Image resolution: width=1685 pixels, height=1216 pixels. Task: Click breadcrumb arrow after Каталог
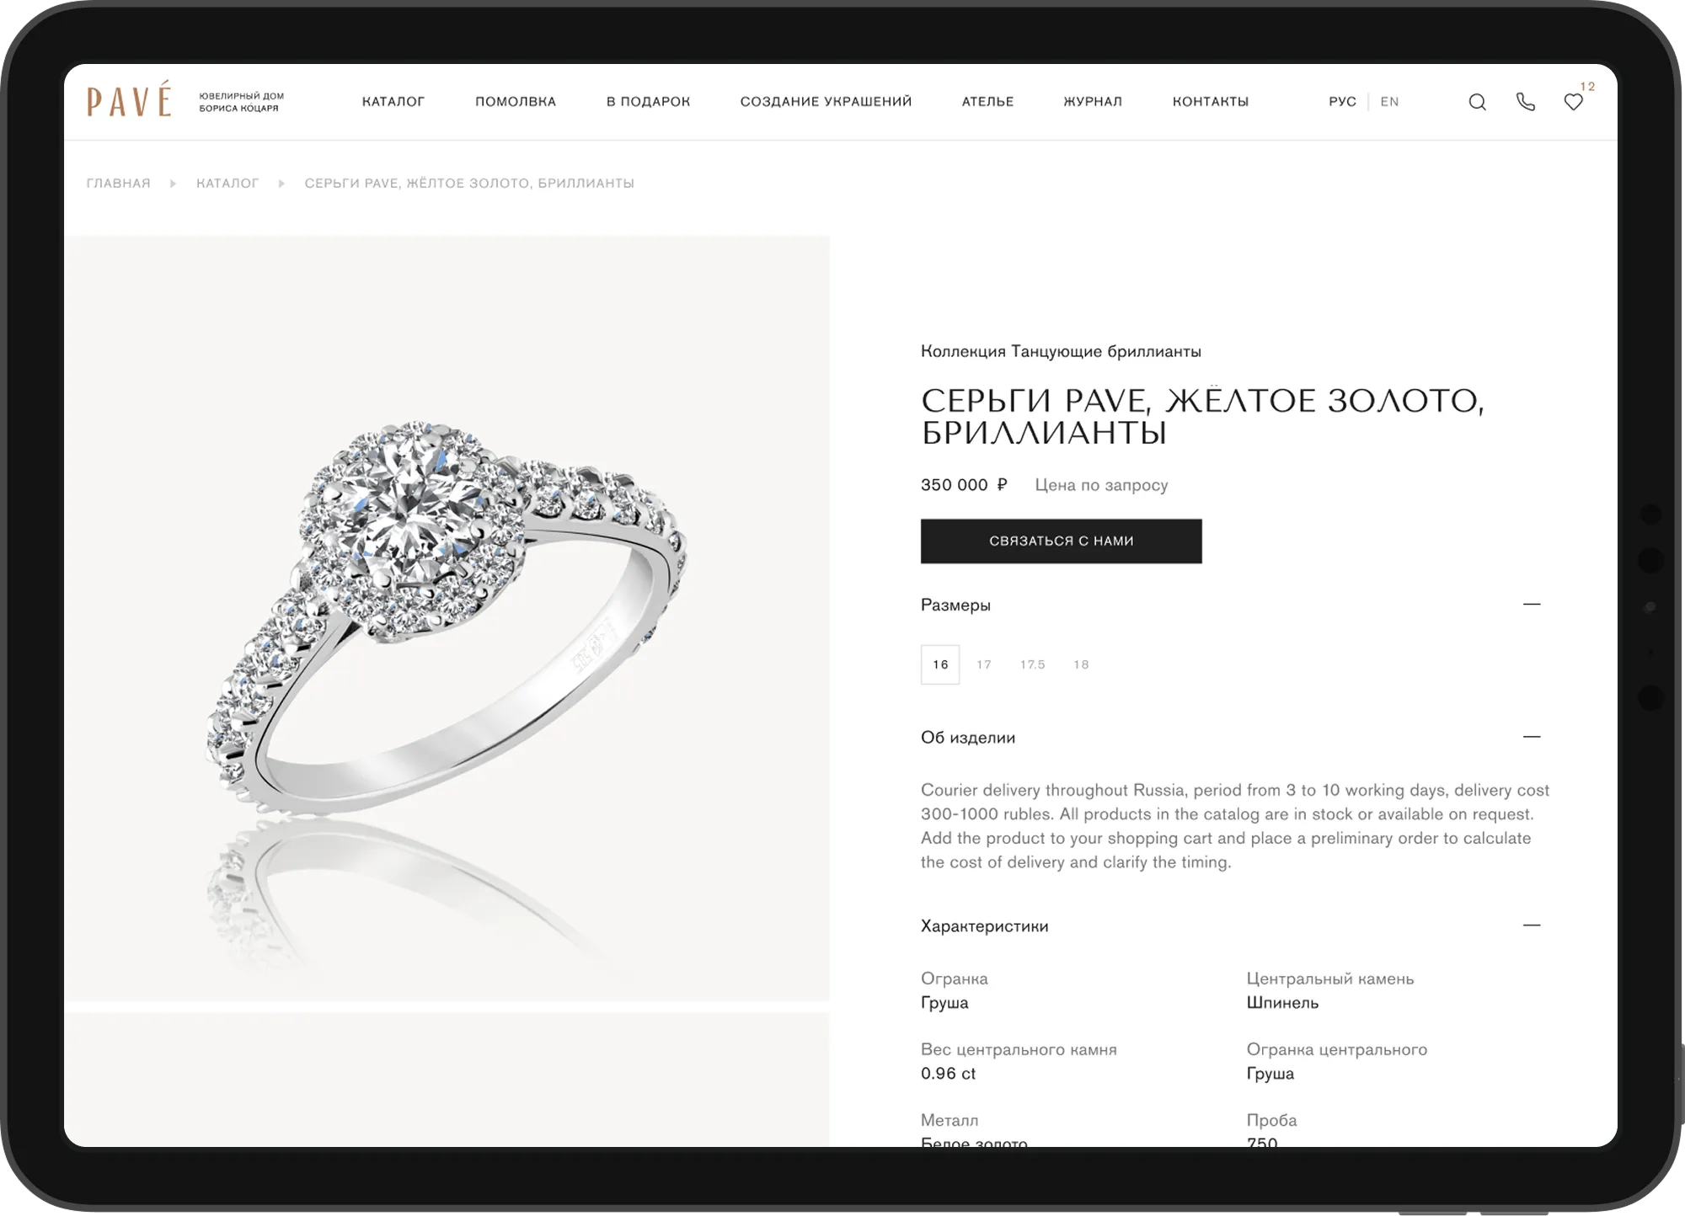point(281,184)
